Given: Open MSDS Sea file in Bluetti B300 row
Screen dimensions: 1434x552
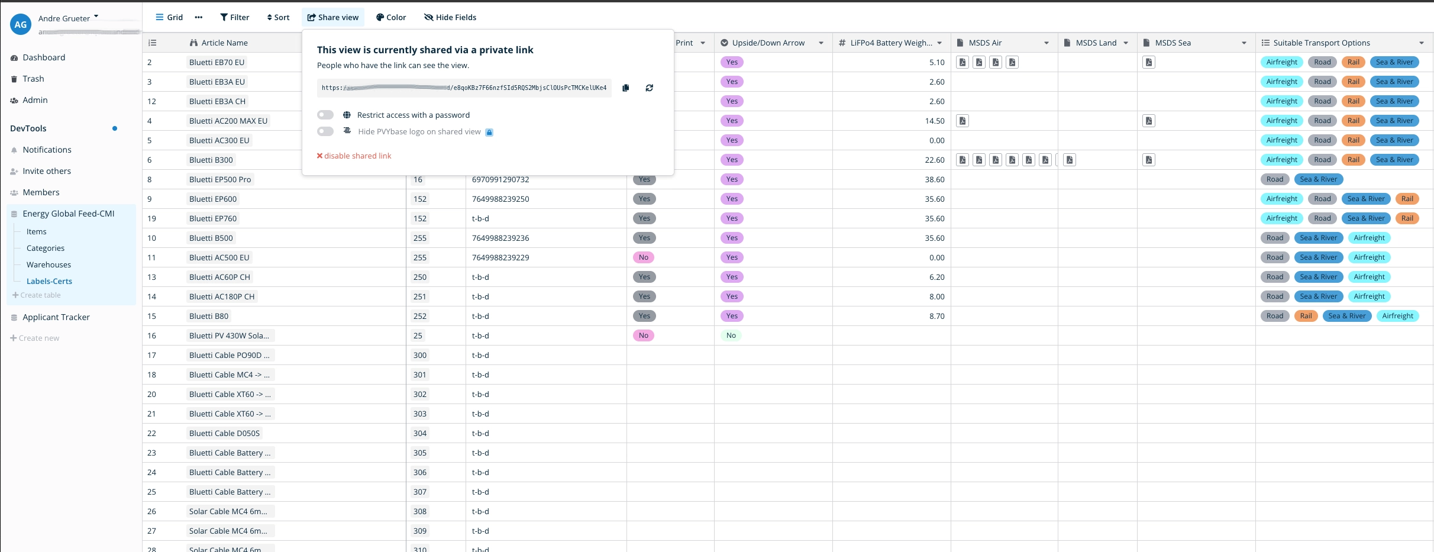Looking at the screenshot, I should click(x=1148, y=160).
